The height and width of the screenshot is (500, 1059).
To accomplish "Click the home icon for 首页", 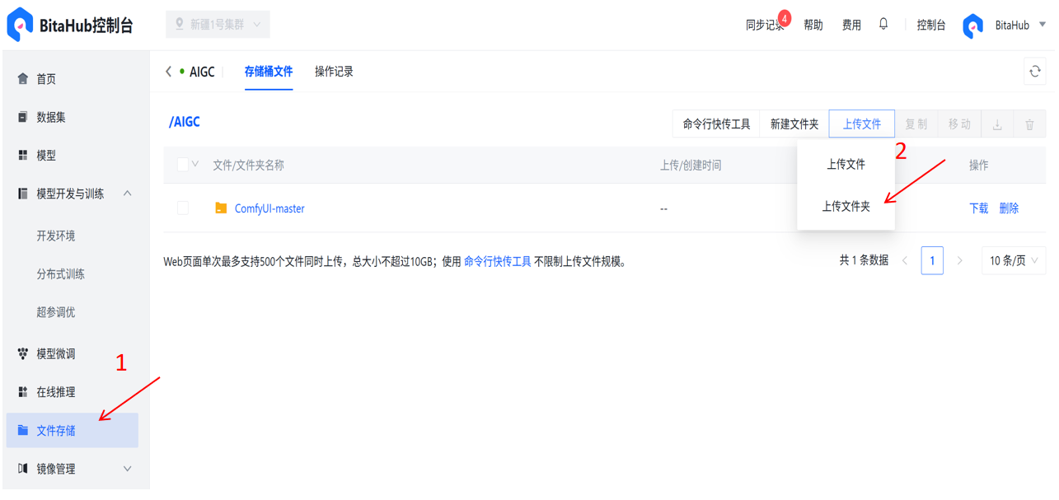I will pos(23,79).
